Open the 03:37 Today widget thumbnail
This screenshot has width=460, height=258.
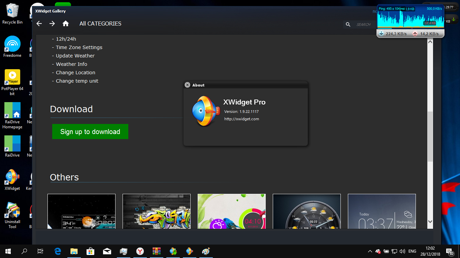[x=382, y=211]
